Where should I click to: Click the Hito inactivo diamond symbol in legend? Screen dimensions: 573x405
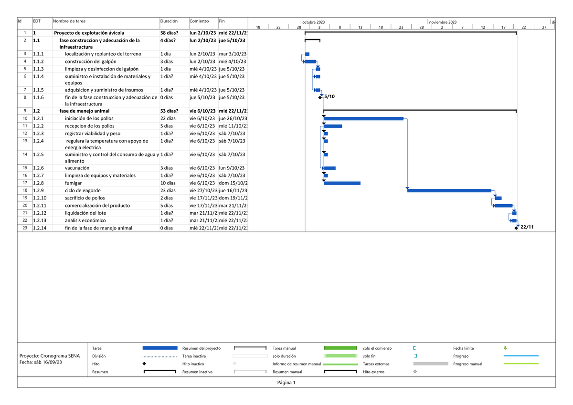(234, 364)
